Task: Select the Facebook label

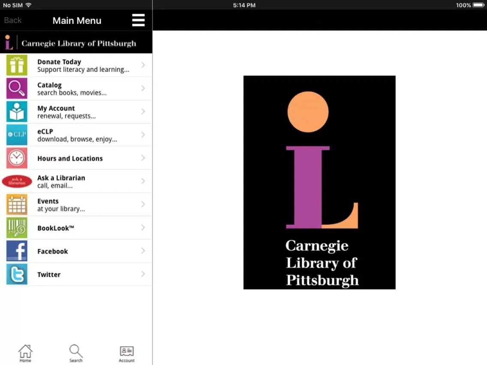Action: pos(52,251)
